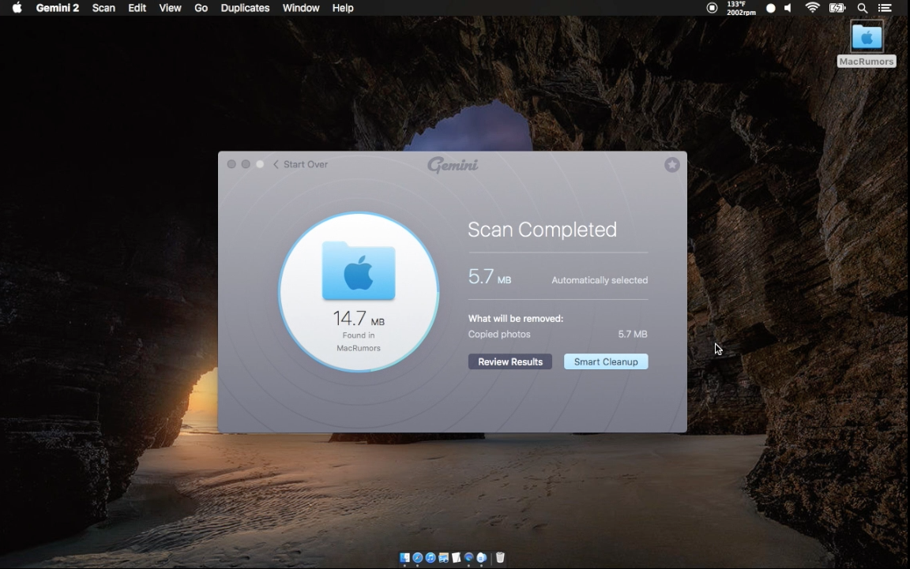Launch iTunes from the Dock
Viewport: 910px width, 569px height.
[430, 557]
